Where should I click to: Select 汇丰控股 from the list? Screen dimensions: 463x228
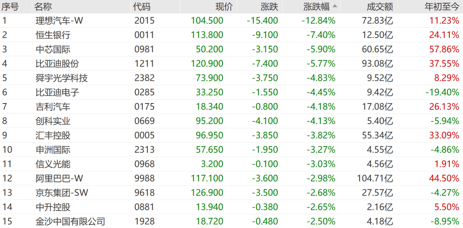pos(53,136)
